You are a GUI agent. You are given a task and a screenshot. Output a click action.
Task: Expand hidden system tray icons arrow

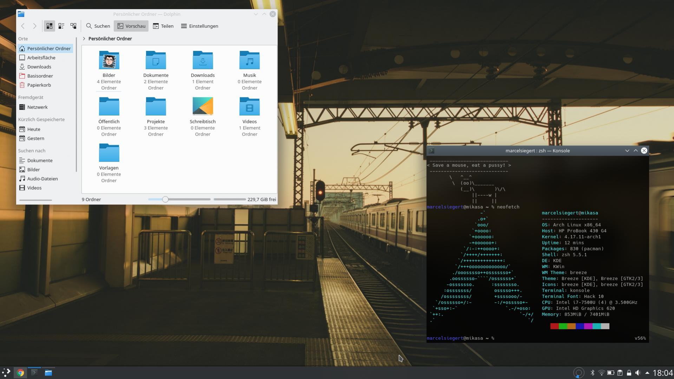pos(647,373)
